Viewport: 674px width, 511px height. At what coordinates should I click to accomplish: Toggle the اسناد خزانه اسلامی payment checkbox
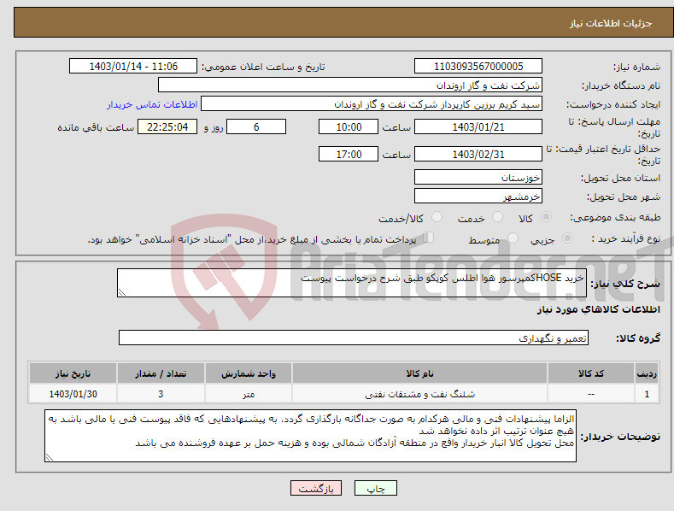pyautogui.click(x=428, y=237)
